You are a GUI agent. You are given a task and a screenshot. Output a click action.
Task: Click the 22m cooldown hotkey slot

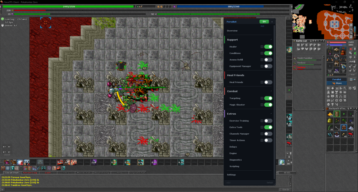tap(93, 162)
